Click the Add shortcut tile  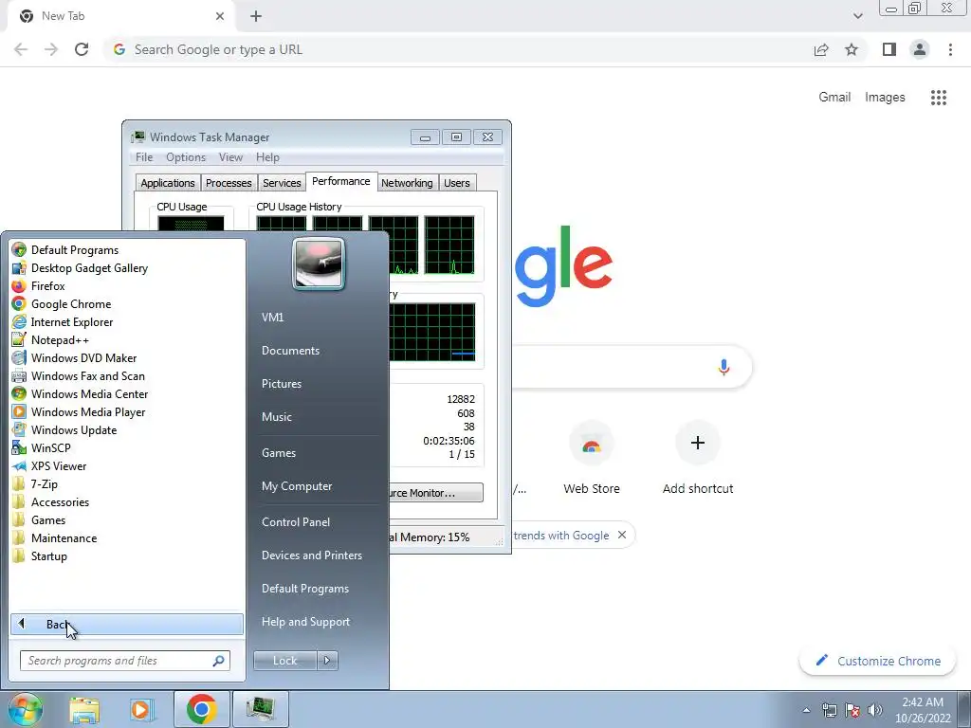tap(698, 458)
